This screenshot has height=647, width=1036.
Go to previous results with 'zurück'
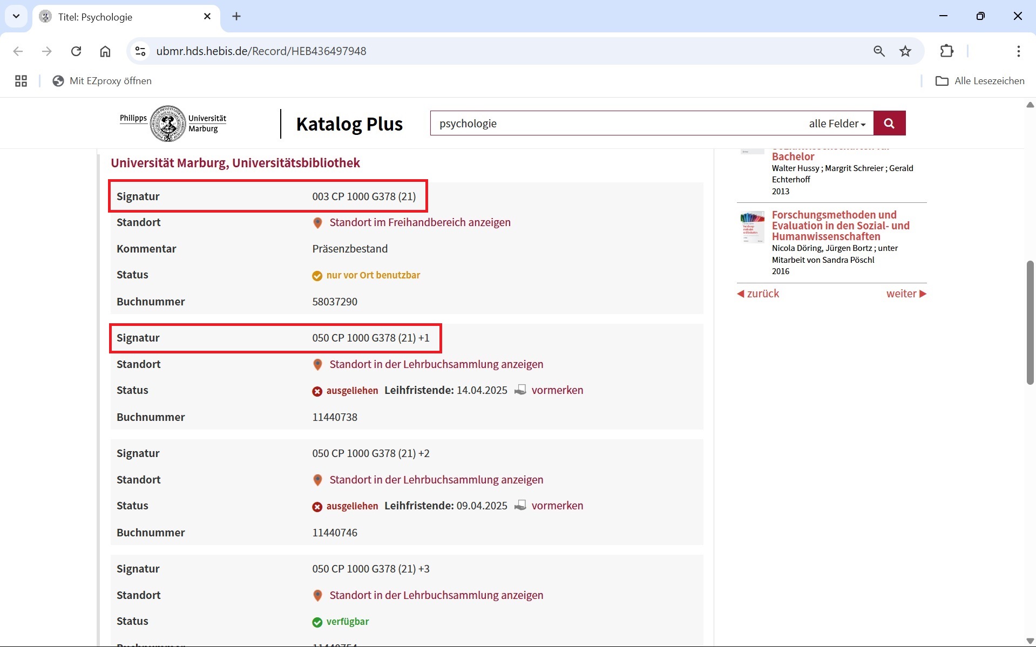point(758,294)
